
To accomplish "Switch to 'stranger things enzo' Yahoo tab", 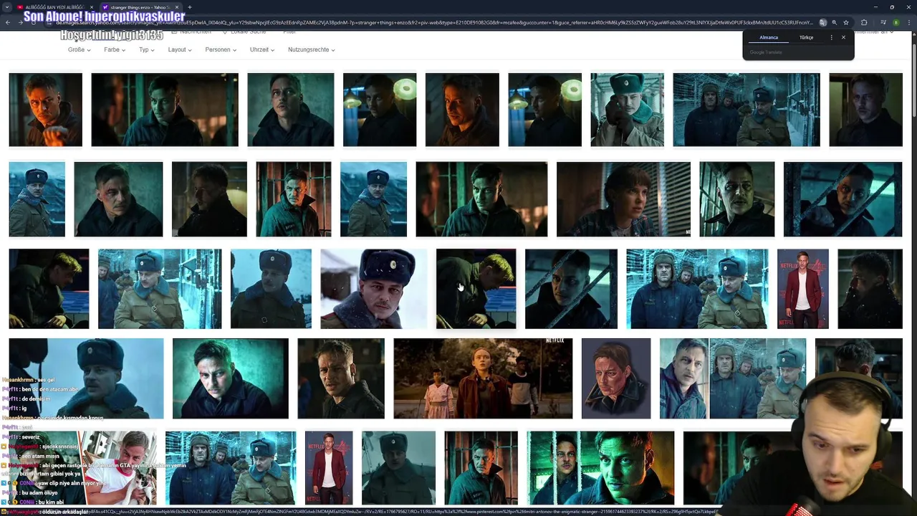I will click(140, 7).
